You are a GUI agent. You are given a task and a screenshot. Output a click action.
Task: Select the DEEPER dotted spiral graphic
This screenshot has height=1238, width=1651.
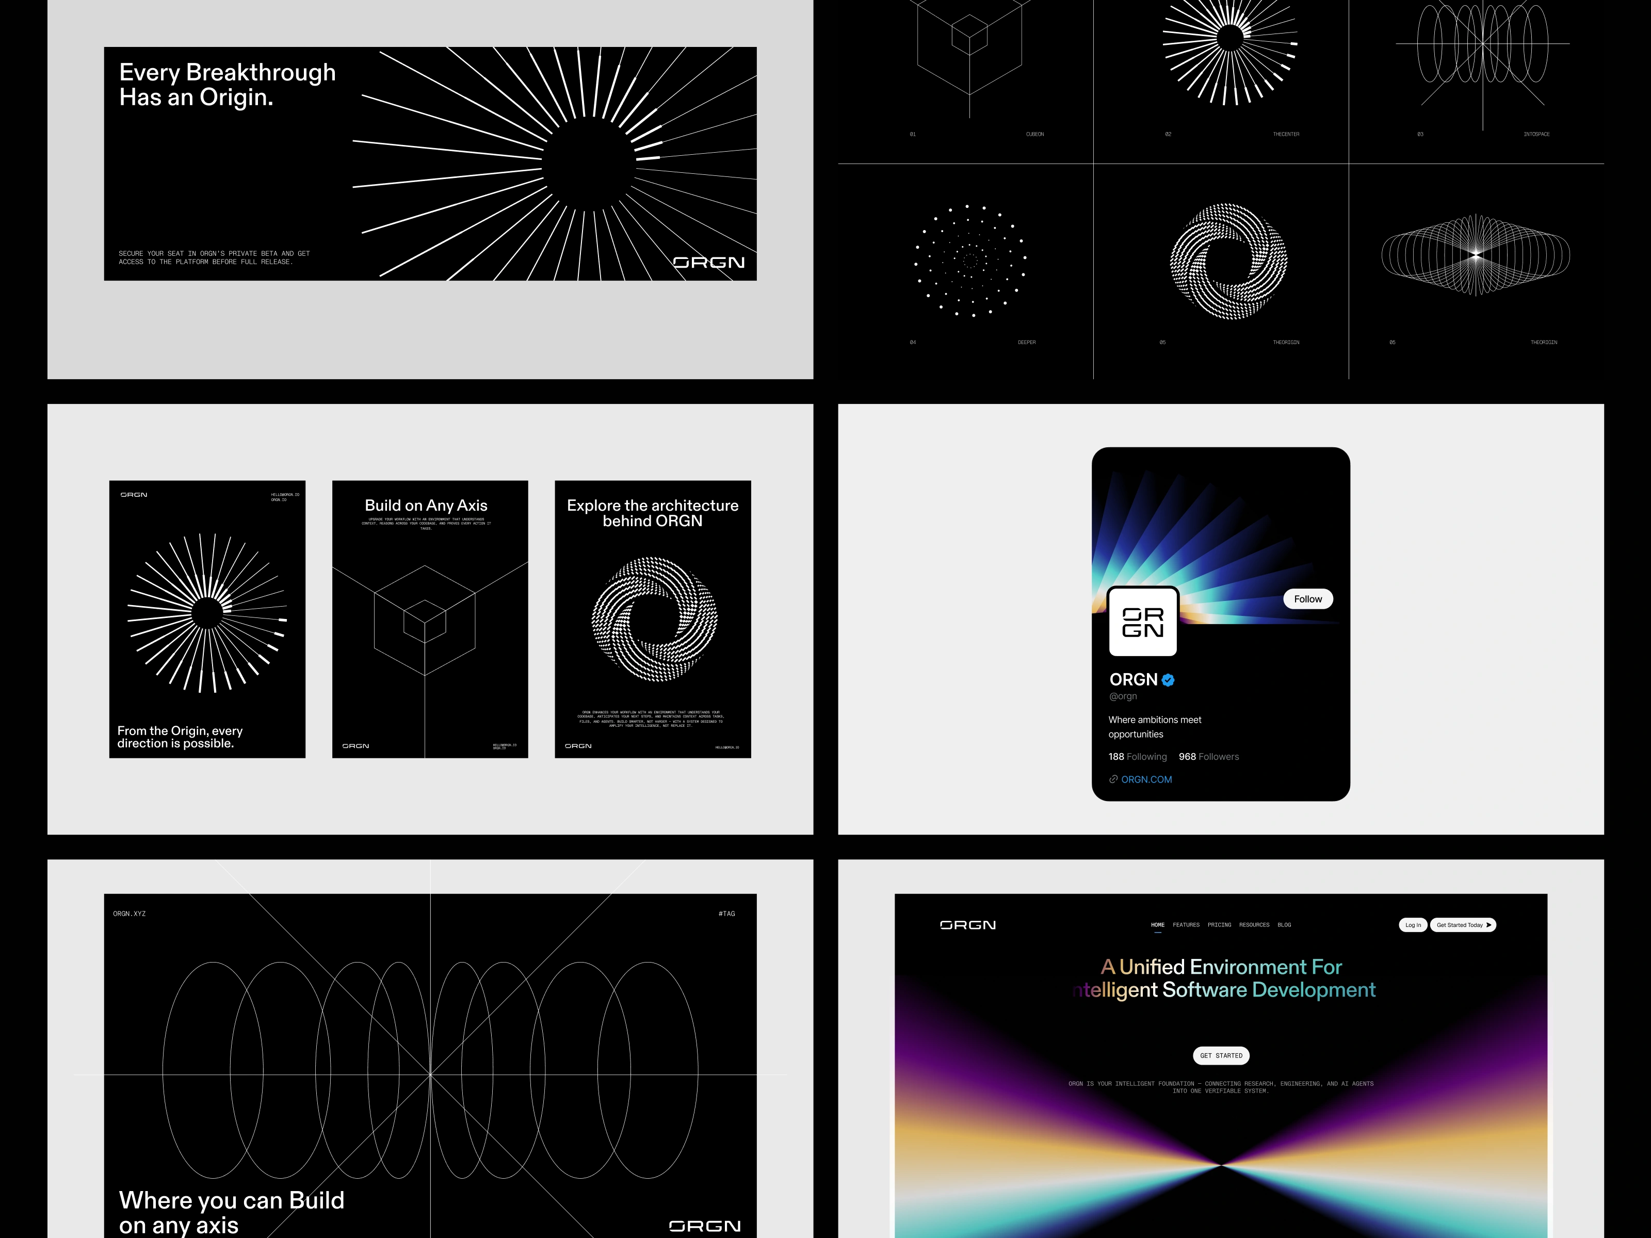pos(969,259)
